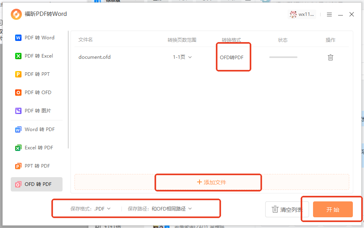
Task: Open the 1-1页 page range dropdown
Action: [182, 57]
